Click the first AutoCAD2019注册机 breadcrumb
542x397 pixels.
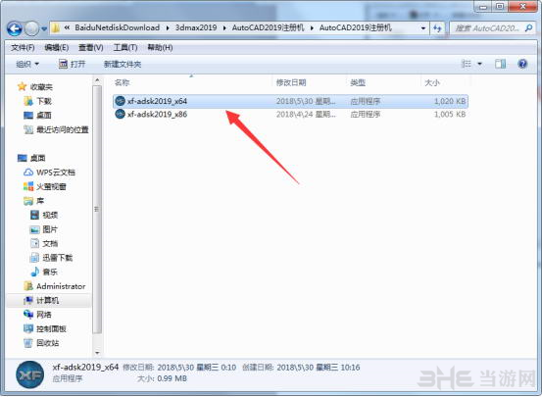pos(268,27)
